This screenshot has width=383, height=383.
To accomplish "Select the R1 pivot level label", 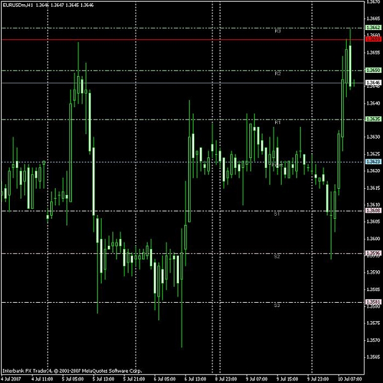I will [x=278, y=123].
